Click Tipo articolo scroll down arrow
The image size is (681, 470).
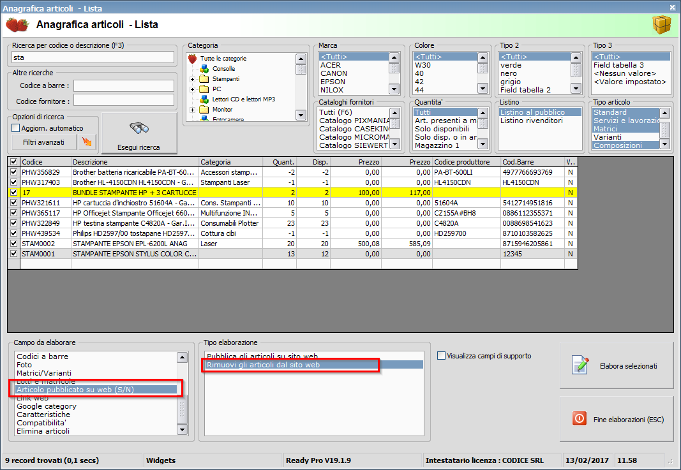pyautogui.click(x=664, y=144)
